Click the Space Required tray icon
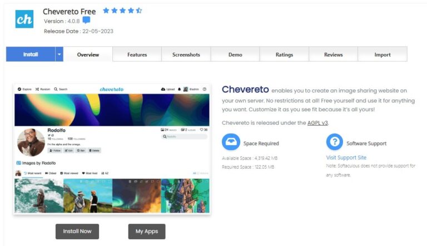Image resolution: width=427 pixels, height=246 pixels. click(231, 142)
